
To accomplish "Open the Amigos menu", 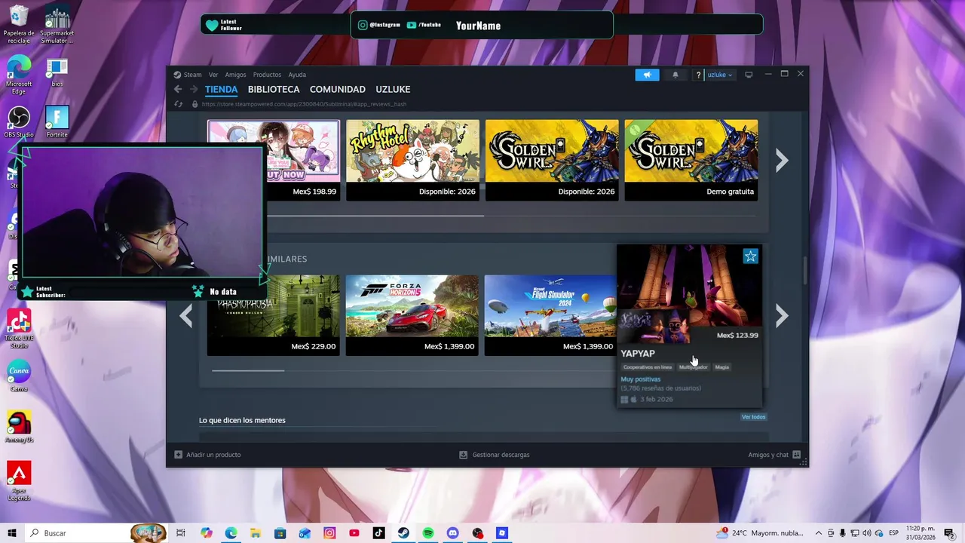I will click(235, 75).
